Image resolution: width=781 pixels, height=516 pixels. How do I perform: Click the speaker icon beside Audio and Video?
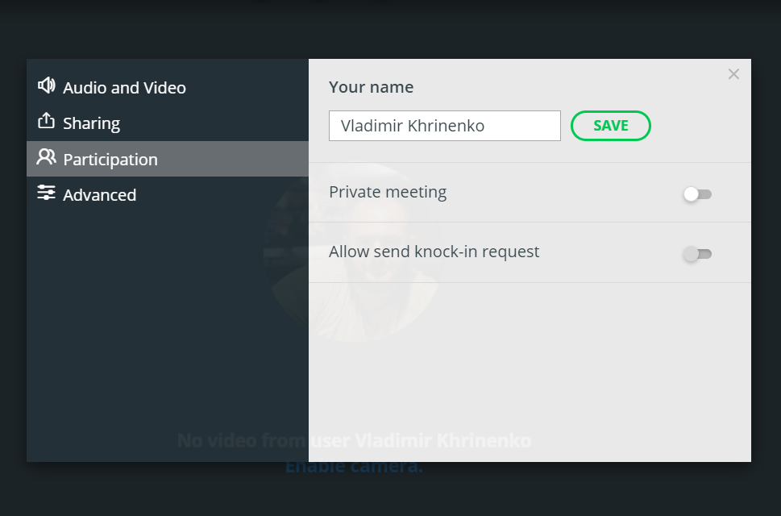pos(46,85)
